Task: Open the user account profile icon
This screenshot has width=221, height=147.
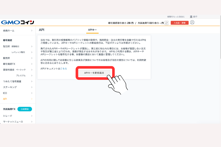Action: pyautogui.click(x=192, y=23)
